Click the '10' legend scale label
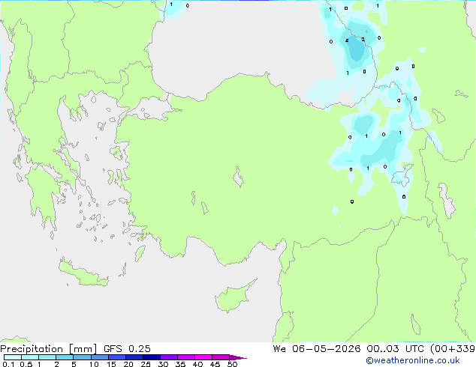Viewport: 476px width, 367px height. (94, 364)
